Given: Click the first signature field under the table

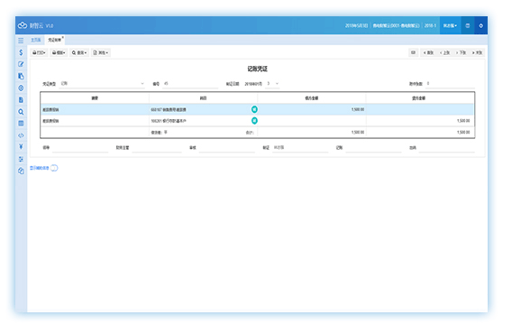Looking at the screenshot, I should (x=80, y=148).
